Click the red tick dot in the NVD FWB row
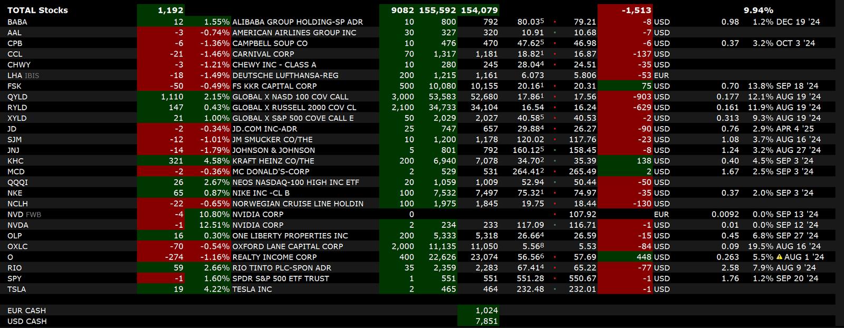844x328 pixels. click(x=555, y=215)
